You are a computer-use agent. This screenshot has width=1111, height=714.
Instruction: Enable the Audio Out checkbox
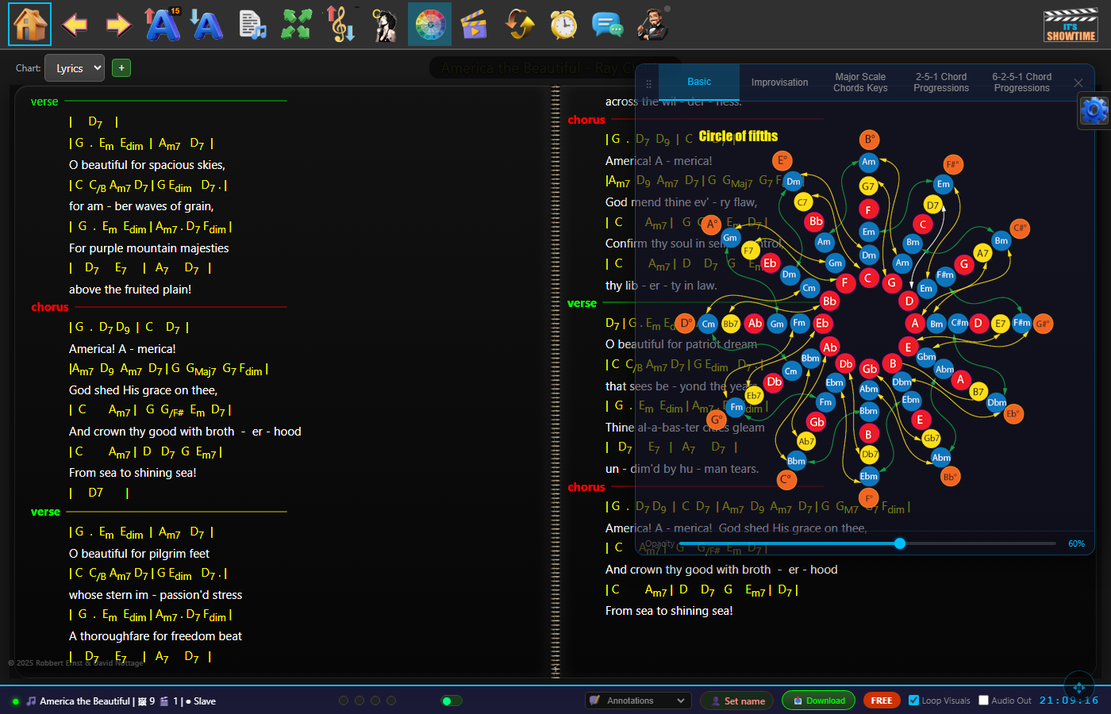[984, 701]
